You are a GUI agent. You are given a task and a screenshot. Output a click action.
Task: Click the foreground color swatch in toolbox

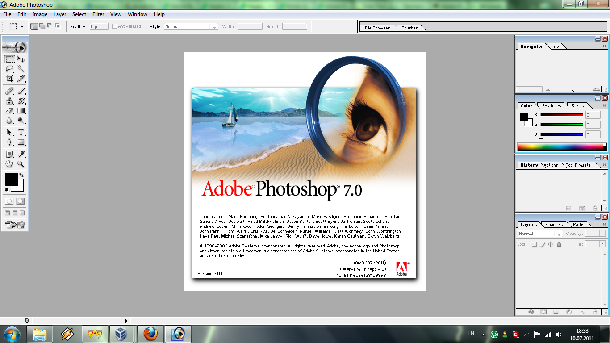tap(11, 180)
